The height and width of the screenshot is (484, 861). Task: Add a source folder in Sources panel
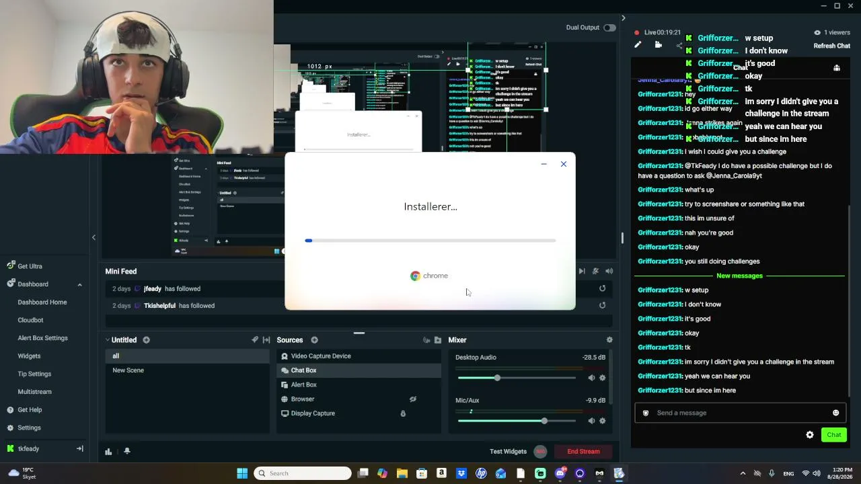pyautogui.click(x=438, y=340)
